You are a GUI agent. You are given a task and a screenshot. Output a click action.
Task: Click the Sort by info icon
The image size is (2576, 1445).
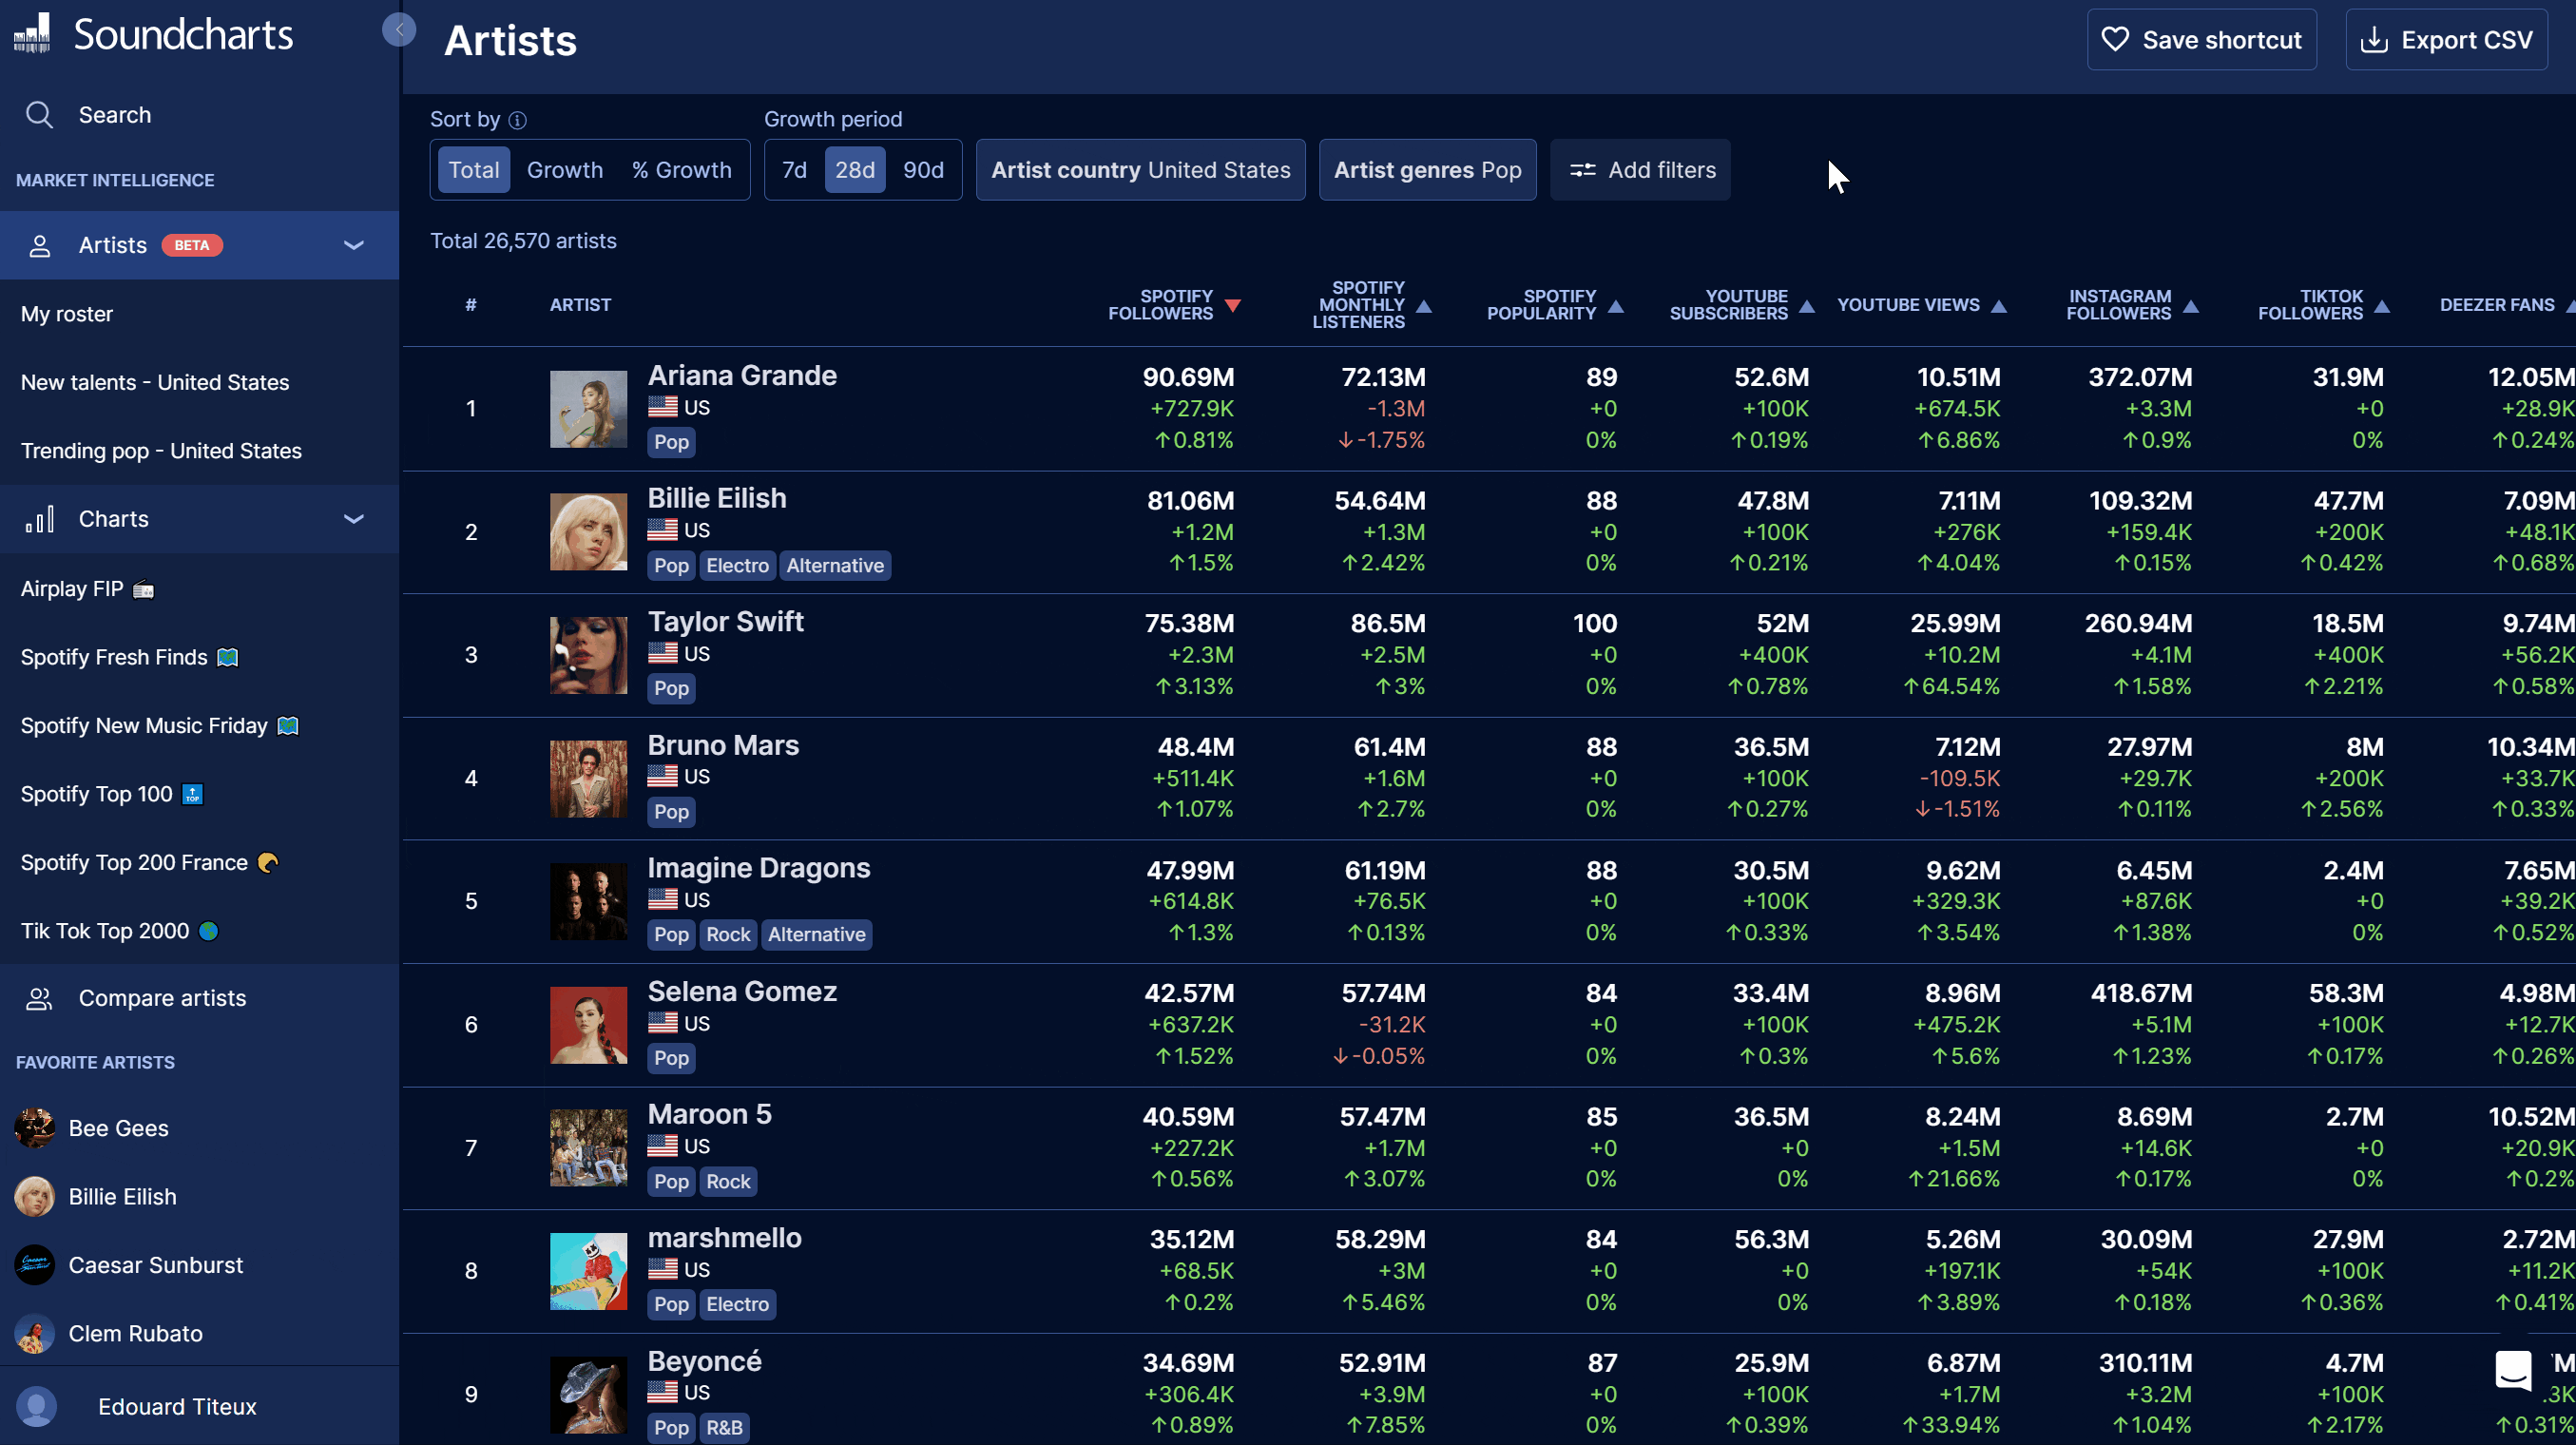click(517, 120)
